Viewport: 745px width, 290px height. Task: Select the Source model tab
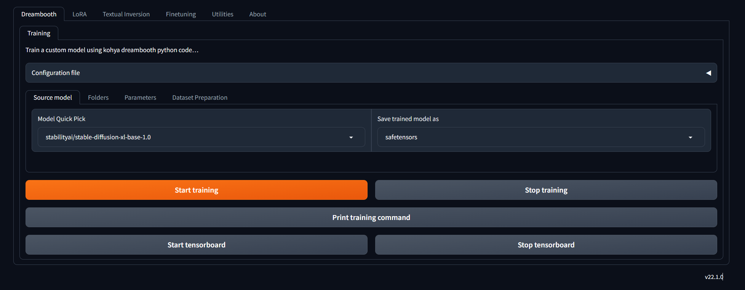53,97
